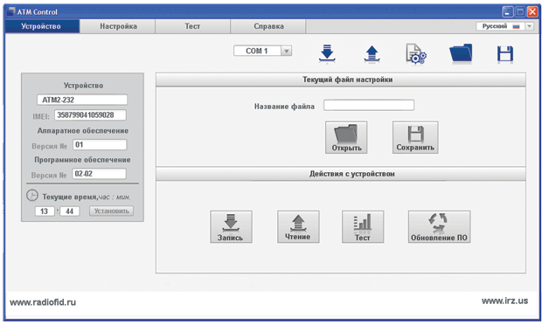Click the IMEI field 358799041059028
Viewport: 542px width, 325px height.
click(x=90, y=115)
